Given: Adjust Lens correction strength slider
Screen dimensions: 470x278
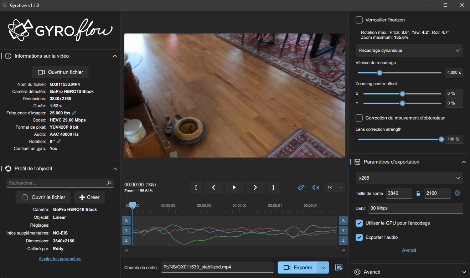Looking at the screenshot, I should point(399,139).
